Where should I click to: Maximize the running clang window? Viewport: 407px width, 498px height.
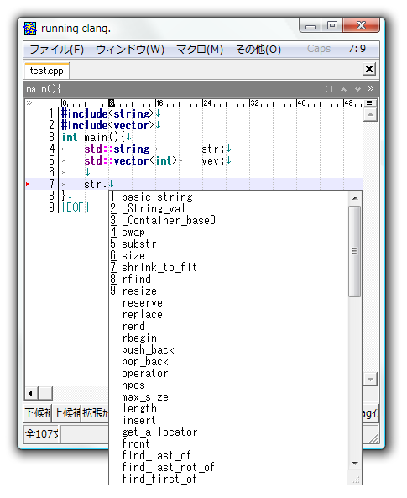point(332,25)
